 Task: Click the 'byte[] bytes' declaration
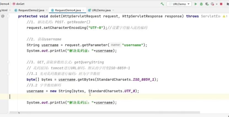click(39, 80)
